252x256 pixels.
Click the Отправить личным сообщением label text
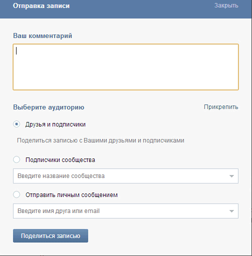coord(72,195)
